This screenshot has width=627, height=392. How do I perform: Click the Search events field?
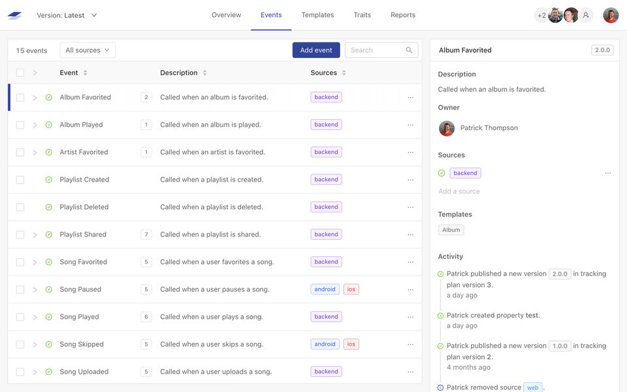[x=376, y=50]
